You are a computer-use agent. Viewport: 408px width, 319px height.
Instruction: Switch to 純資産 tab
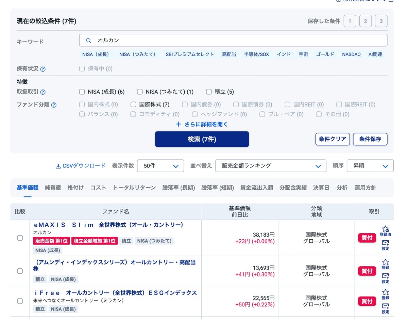coord(53,188)
